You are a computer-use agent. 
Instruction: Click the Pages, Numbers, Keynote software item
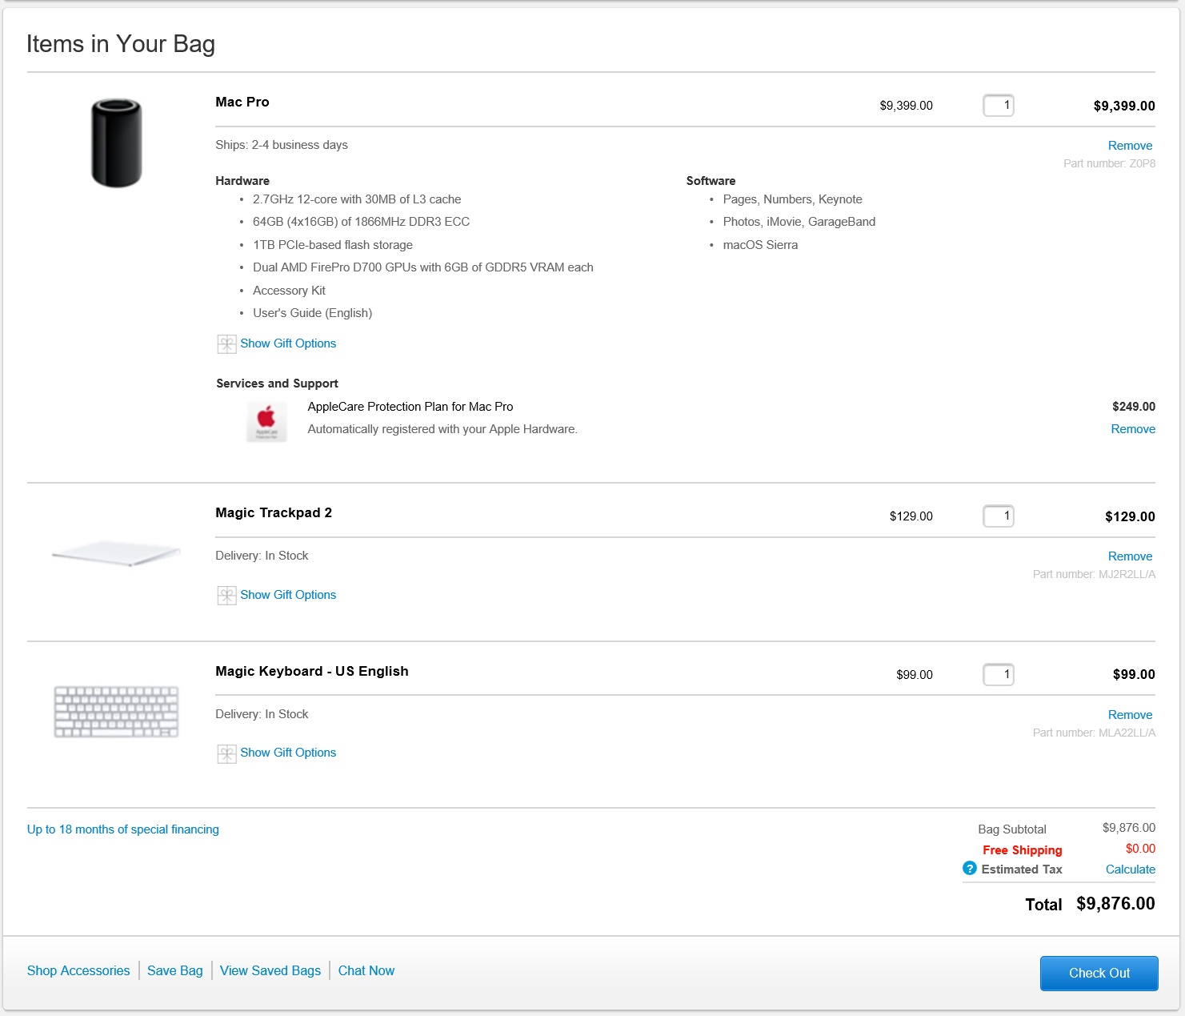coord(793,199)
